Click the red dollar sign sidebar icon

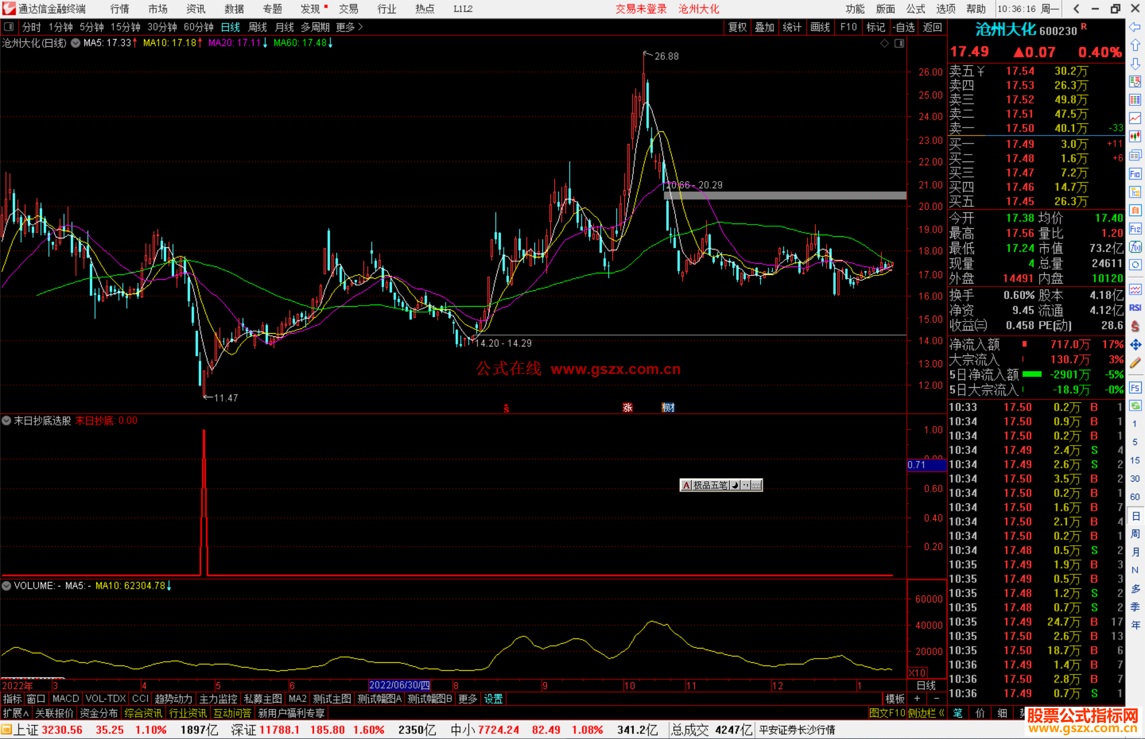click(1135, 326)
